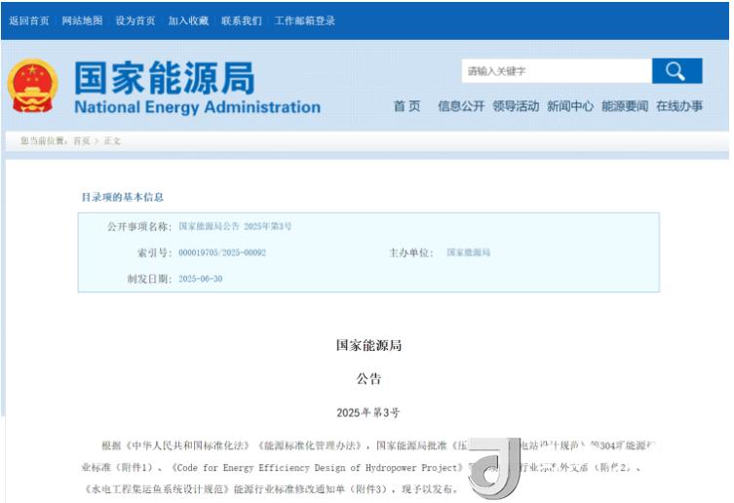Click 首页 in the breadcrumb trail
The height and width of the screenshot is (503, 734).
[82, 141]
